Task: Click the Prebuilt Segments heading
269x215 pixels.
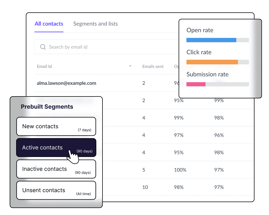Action: coord(47,107)
